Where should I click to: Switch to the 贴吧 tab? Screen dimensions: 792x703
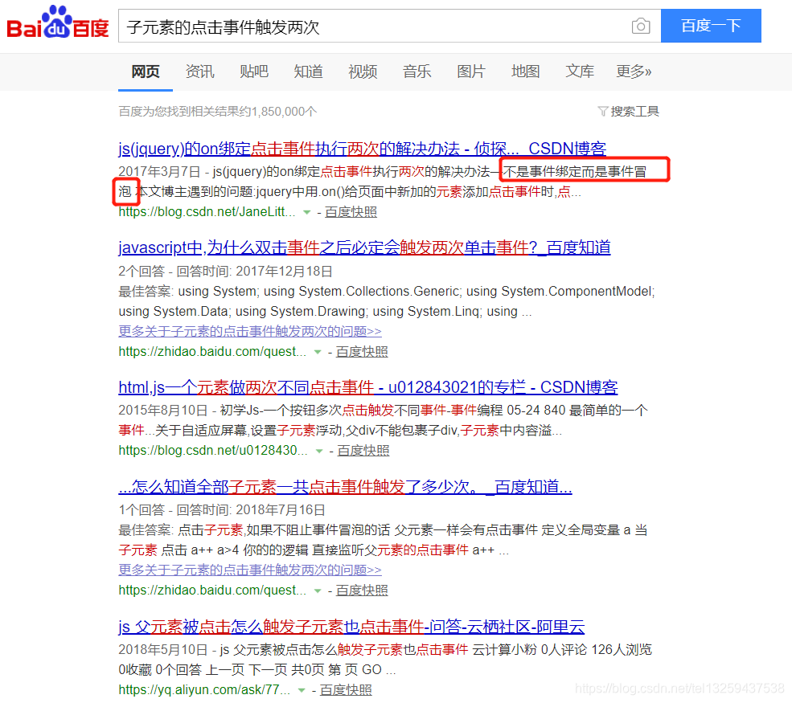254,72
